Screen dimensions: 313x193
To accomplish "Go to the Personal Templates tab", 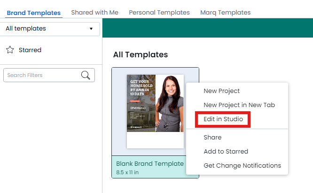I will (159, 13).
